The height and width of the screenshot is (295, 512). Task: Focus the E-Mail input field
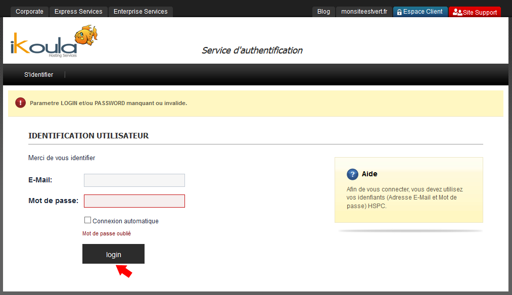point(134,180)
